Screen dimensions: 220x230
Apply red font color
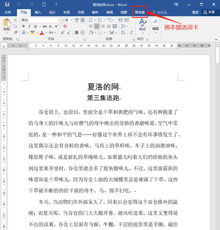(x=42, y=33)
